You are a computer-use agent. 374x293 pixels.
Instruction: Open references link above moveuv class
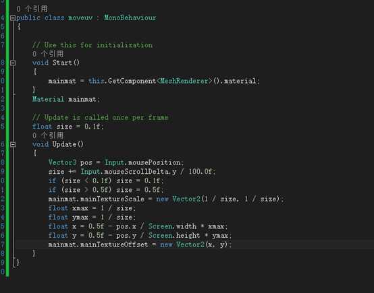32,9
